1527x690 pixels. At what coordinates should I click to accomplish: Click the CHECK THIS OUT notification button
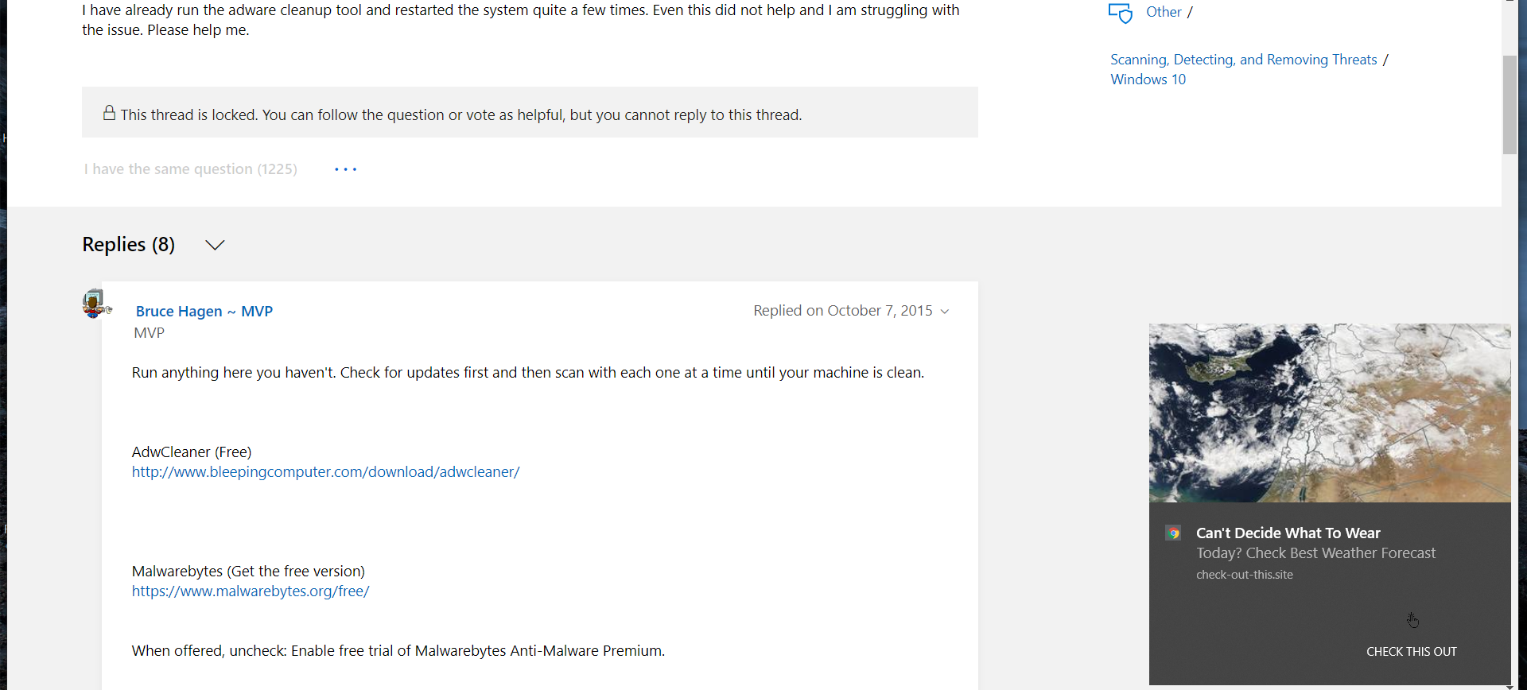pos(1412,652)
